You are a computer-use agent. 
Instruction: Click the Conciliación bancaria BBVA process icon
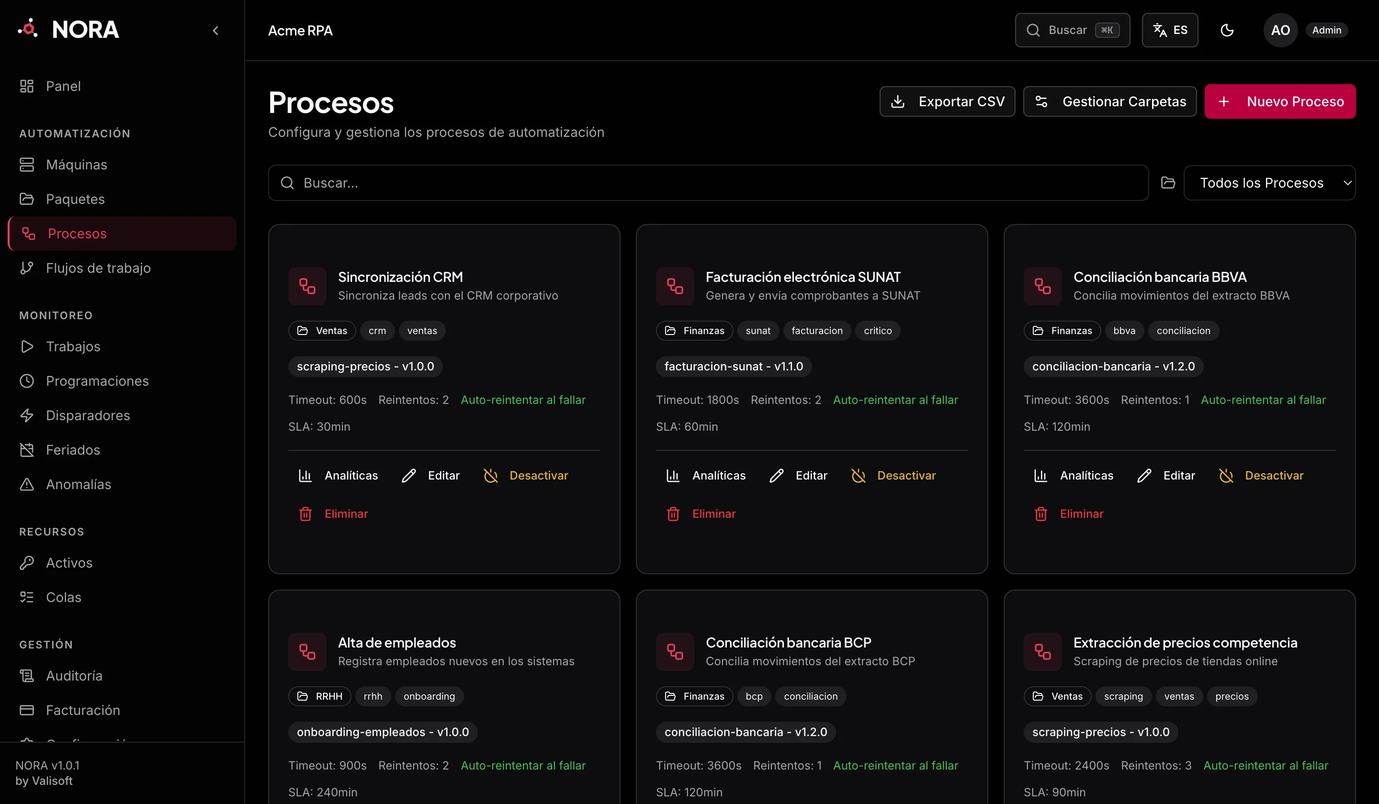[1042, 286]
